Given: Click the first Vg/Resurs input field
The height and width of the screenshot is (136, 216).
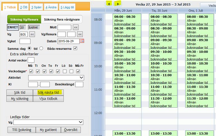Looking at the screenshot, I should click(x=61, y=34).
